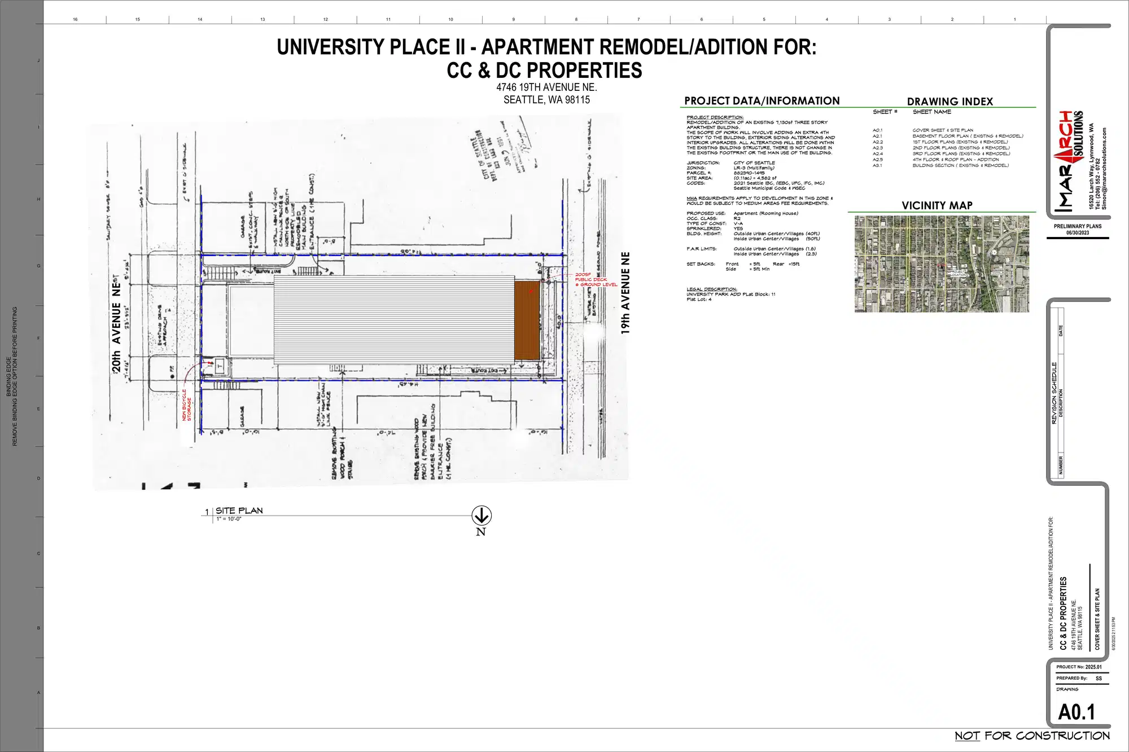Screen dimensions: 1129x752
Task: Click the brown public deck rectangle on the site plan
Action: point(527,320)
